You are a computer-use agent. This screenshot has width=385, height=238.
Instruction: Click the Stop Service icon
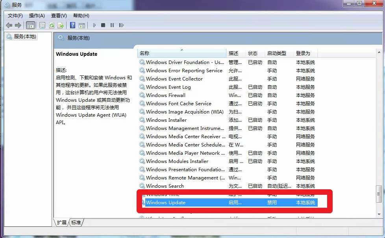[103, 25]
